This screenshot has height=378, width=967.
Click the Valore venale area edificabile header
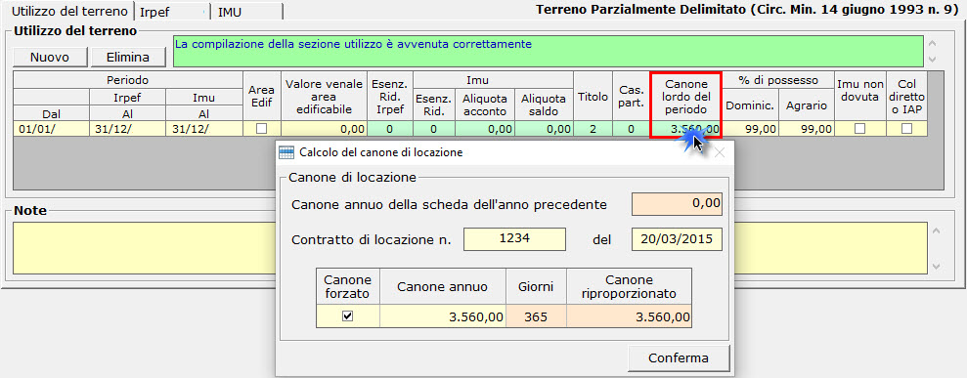(x=324, y=96)
